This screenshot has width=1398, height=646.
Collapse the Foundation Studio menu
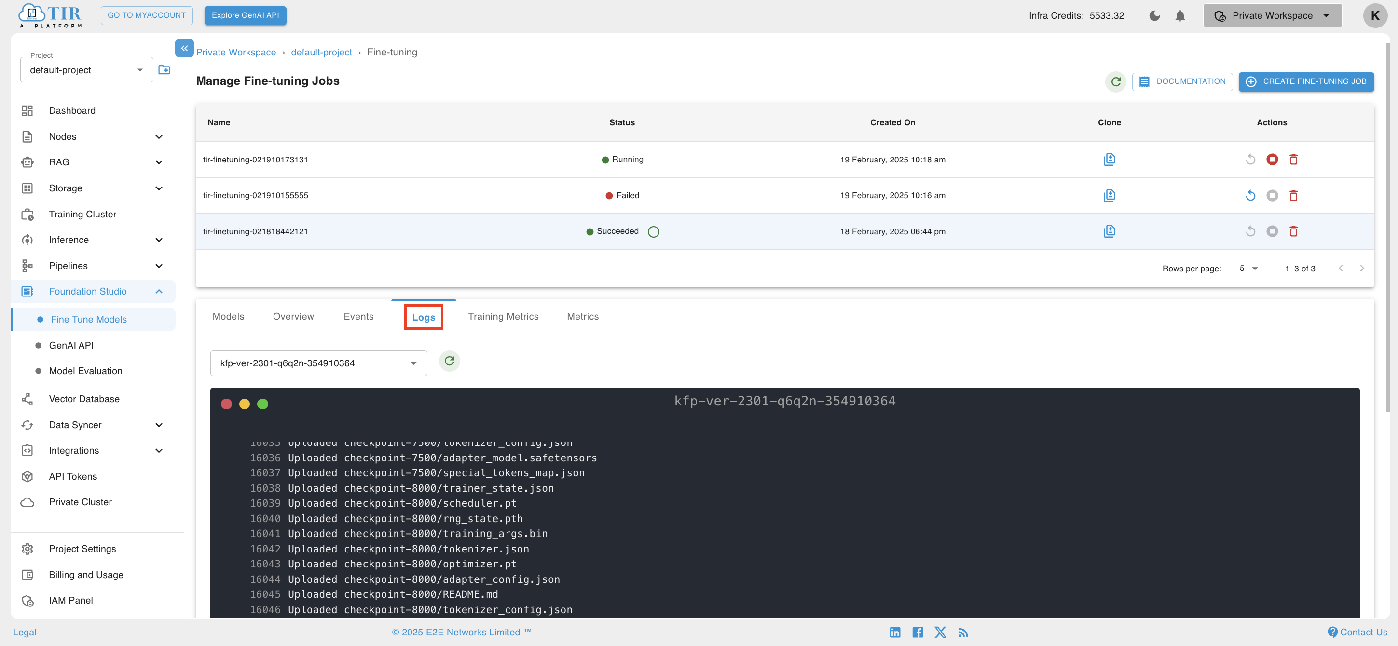[92, 291]
